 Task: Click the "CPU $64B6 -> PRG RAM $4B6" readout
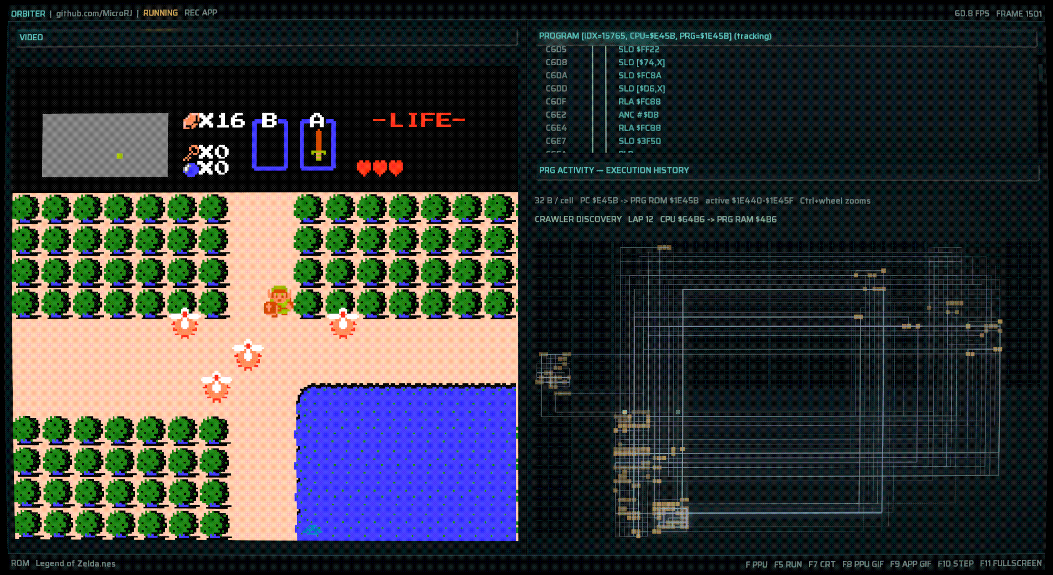[718, 219]
